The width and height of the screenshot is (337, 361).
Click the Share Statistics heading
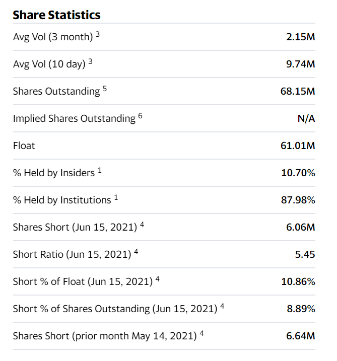pos(56,15)
